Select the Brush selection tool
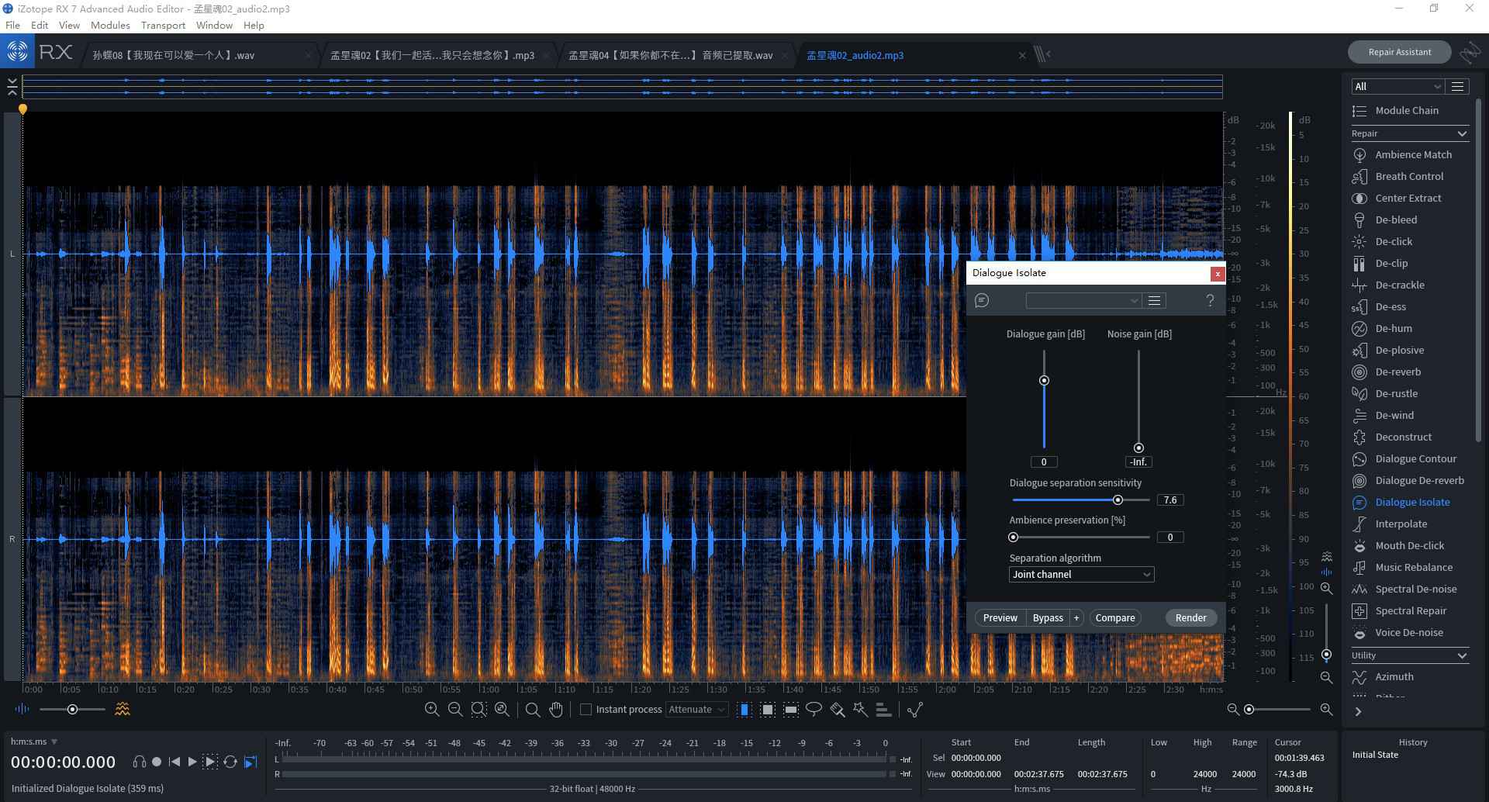Screen dimensions: 1489x802 pyautogui.click(x=837, y=709)
